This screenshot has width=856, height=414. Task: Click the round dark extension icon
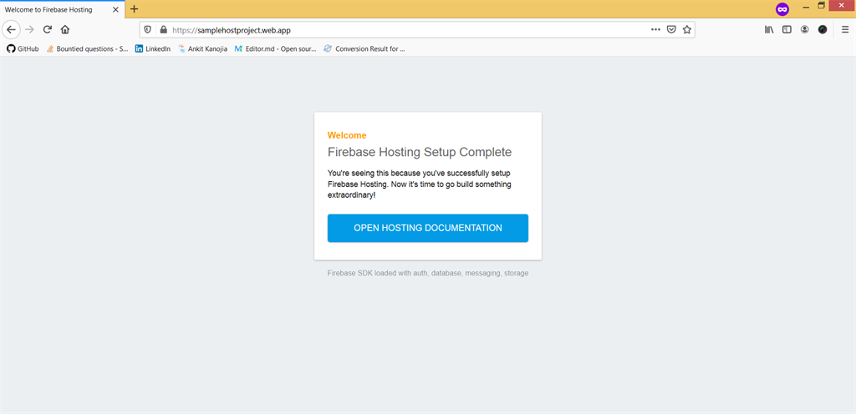823,29
